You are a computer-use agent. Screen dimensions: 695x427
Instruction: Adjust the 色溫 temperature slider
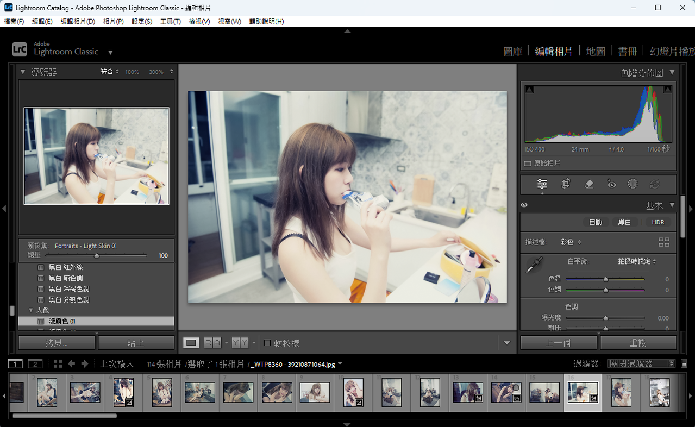pyautogui.click(x=605, y=279)
